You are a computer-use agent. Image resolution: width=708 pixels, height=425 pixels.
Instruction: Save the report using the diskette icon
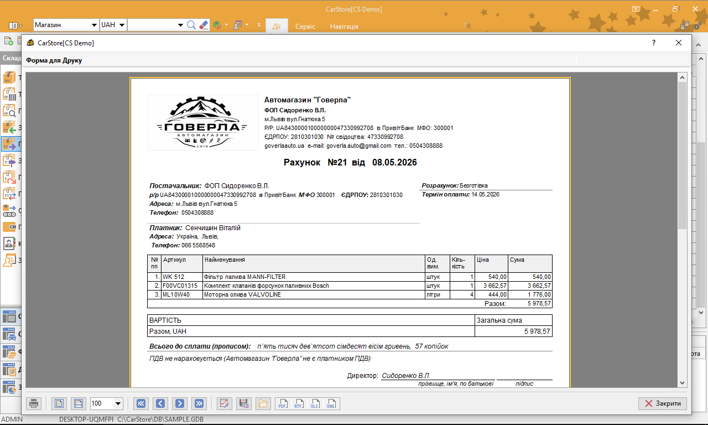click(x=243, y=403)
